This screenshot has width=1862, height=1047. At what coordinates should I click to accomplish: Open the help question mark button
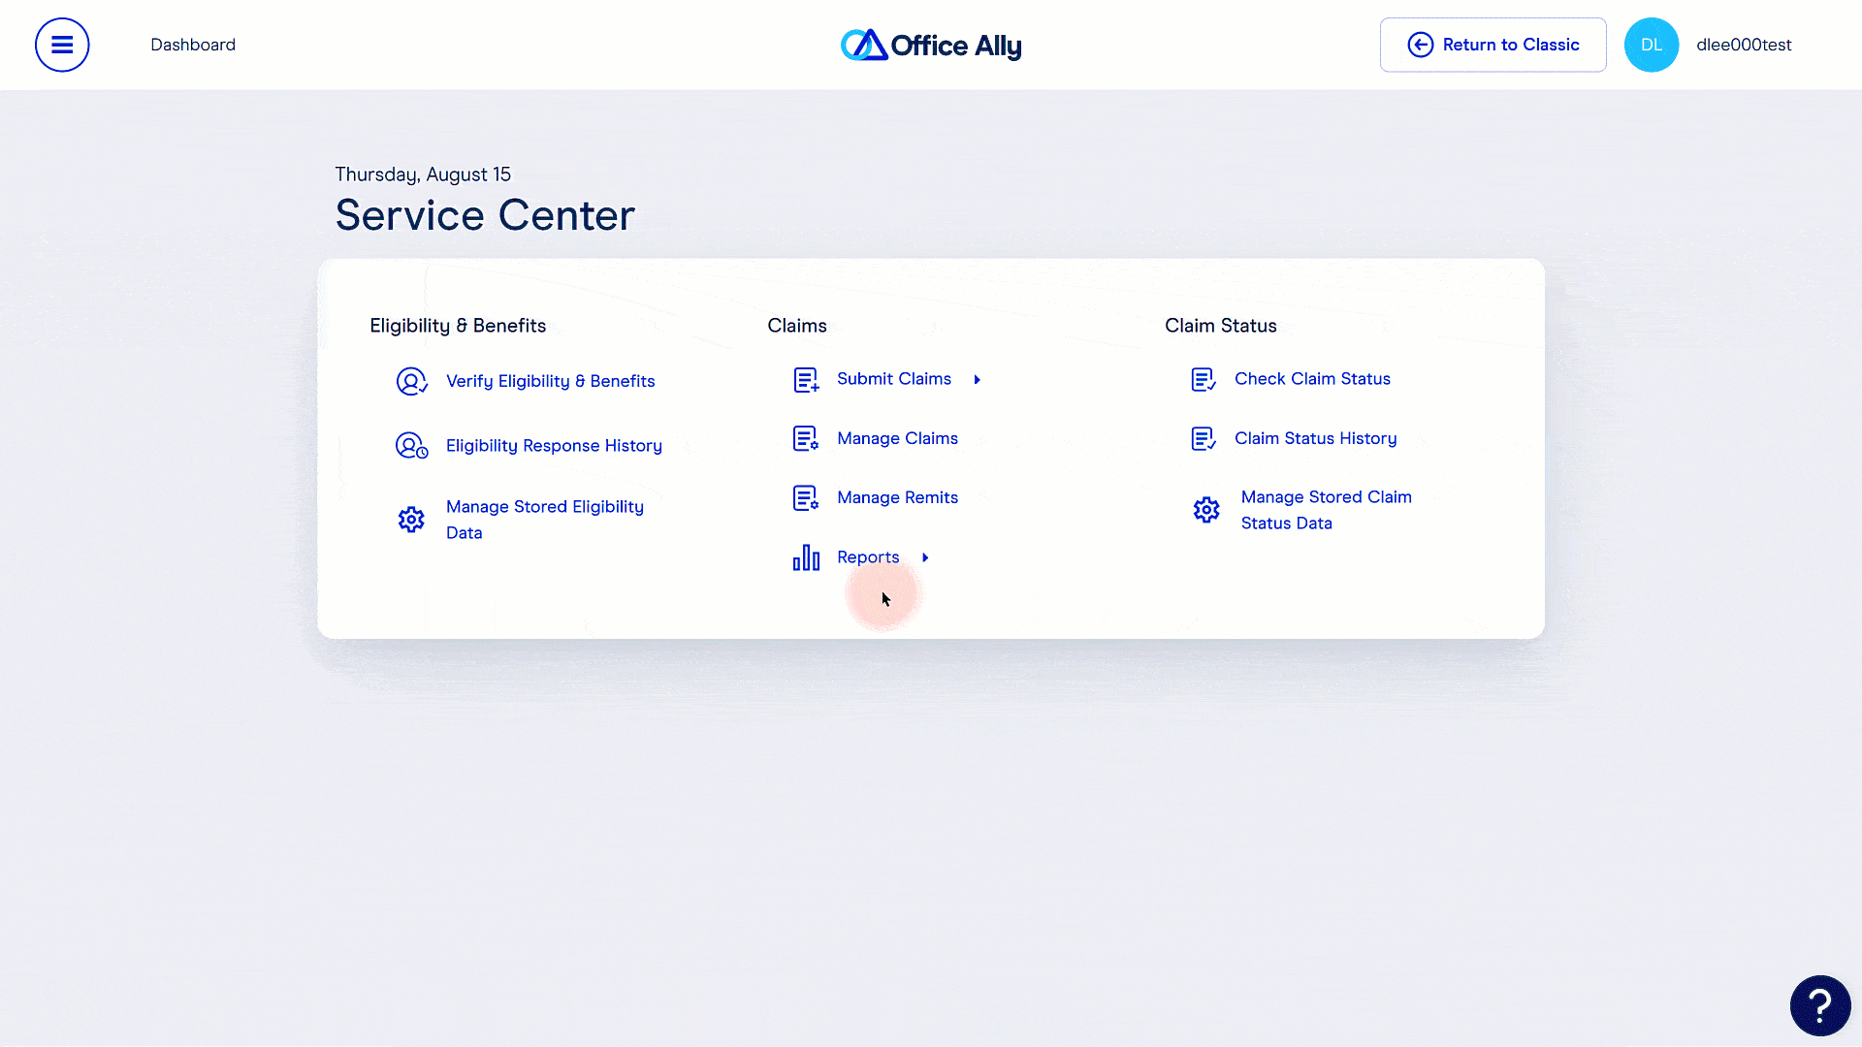[x=1819, y=1005]
